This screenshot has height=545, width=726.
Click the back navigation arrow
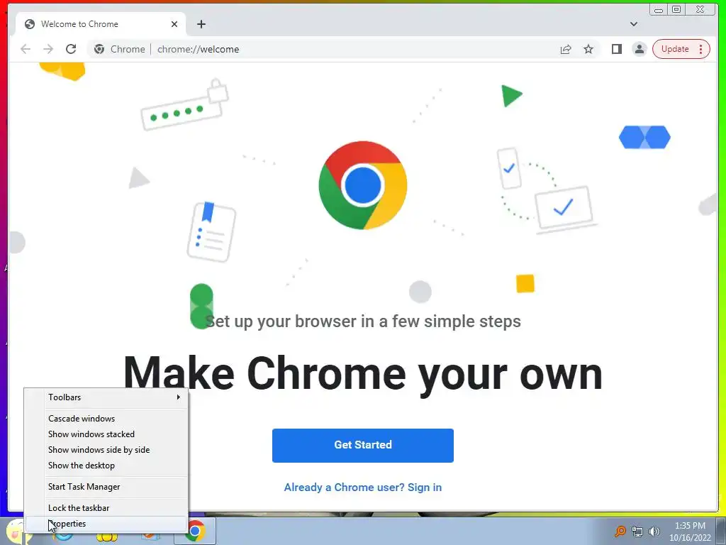pos(26,49)
